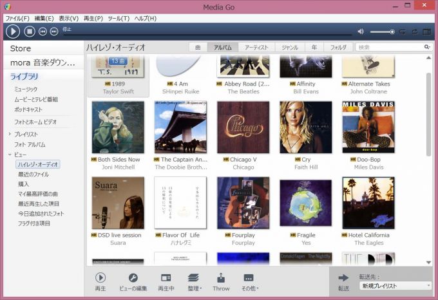Click the Stop playback button
The height and width of the screenshot is (300, 438).
pyautogui.click(x=30, y=32)
